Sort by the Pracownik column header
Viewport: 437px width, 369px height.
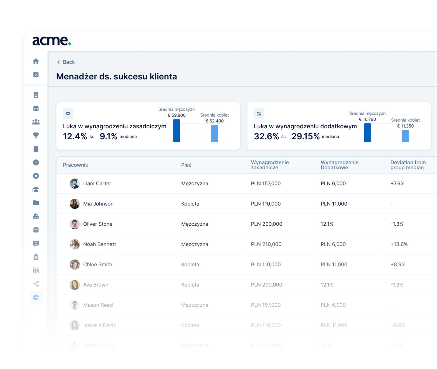click(x=75, y=165)
